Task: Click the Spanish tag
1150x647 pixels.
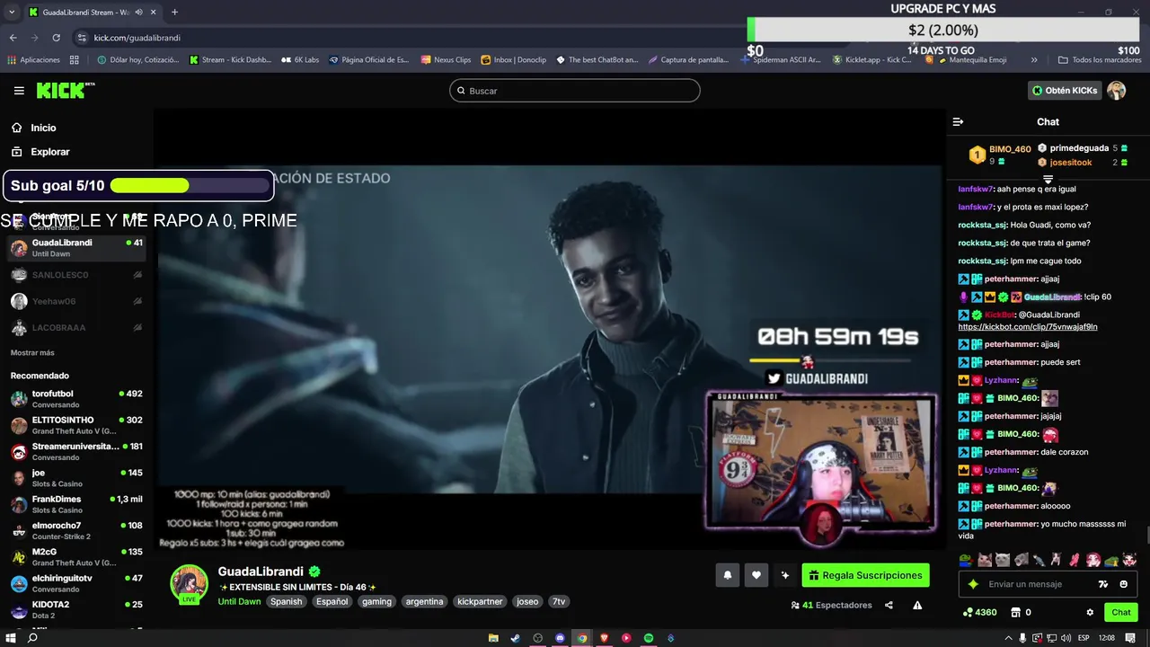Action: [x=287, y=601]
